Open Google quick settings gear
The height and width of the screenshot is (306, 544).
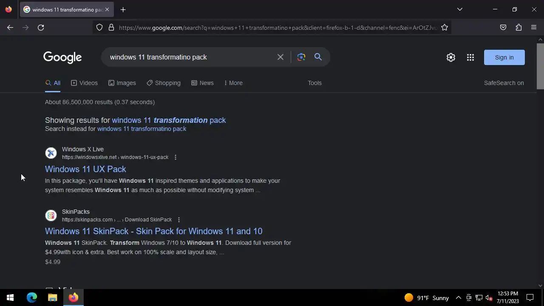pyautogui.click(x=451, y=57)
